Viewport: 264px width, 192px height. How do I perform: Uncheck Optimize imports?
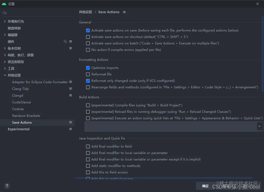pos(88,68)
